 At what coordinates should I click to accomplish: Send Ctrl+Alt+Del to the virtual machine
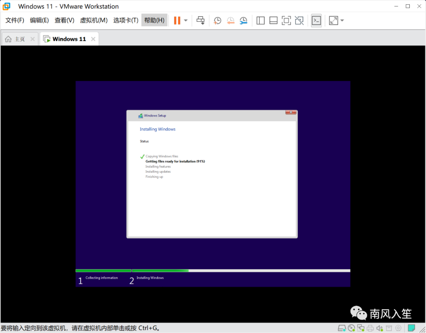[x=200, y=20]
